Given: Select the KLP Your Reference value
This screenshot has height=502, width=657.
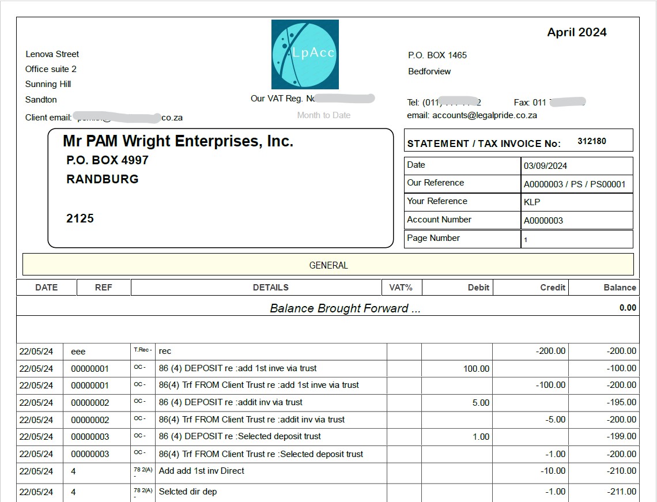Looking at the screenshot, I should (532, 202).
